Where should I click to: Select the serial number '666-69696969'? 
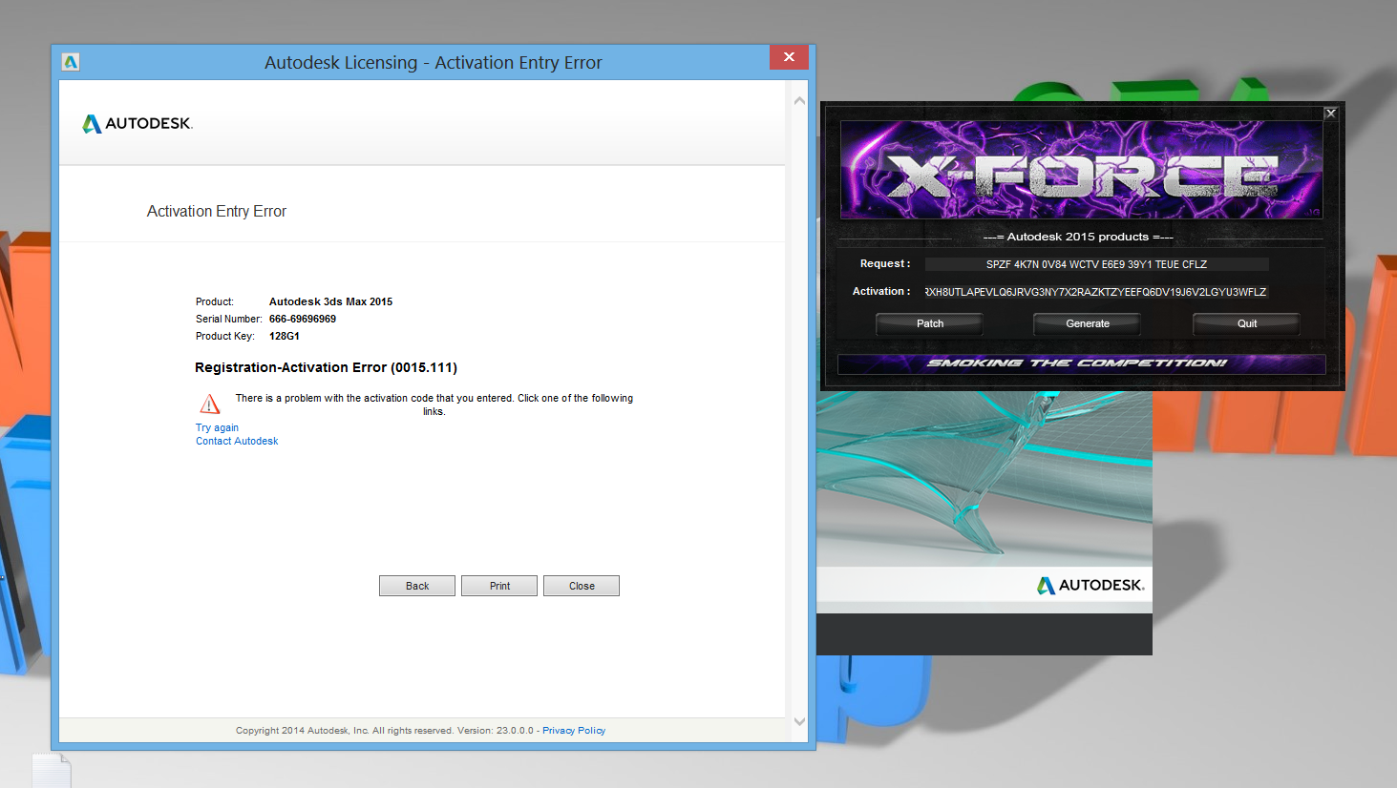coord(303,319)
